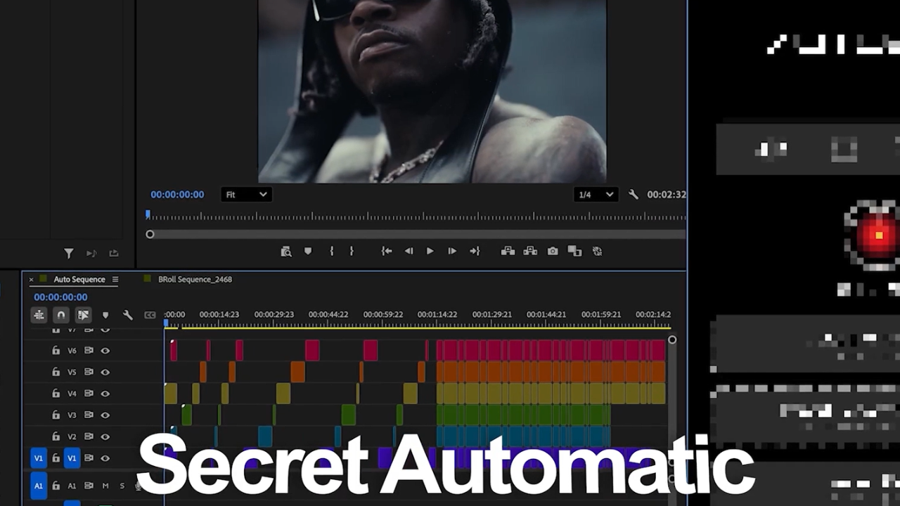This screenshot has height=506, width=900.
Task: Click the Program Monitor zoom scroll handle
Action: [x=150, y=235]
